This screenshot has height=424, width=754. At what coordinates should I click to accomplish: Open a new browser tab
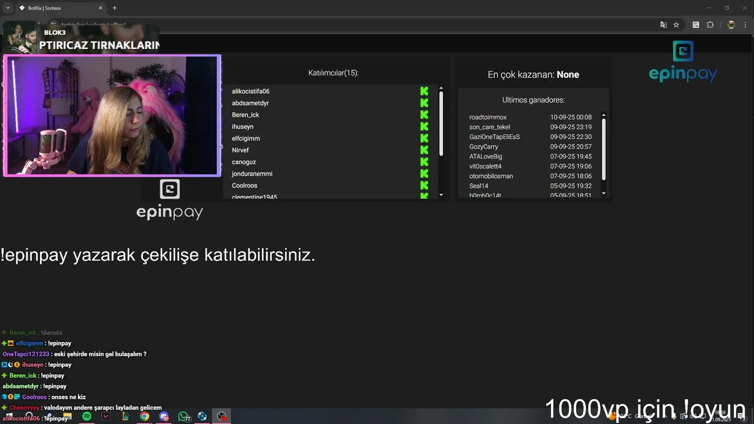pyautogui.click(x=114, y=8)
